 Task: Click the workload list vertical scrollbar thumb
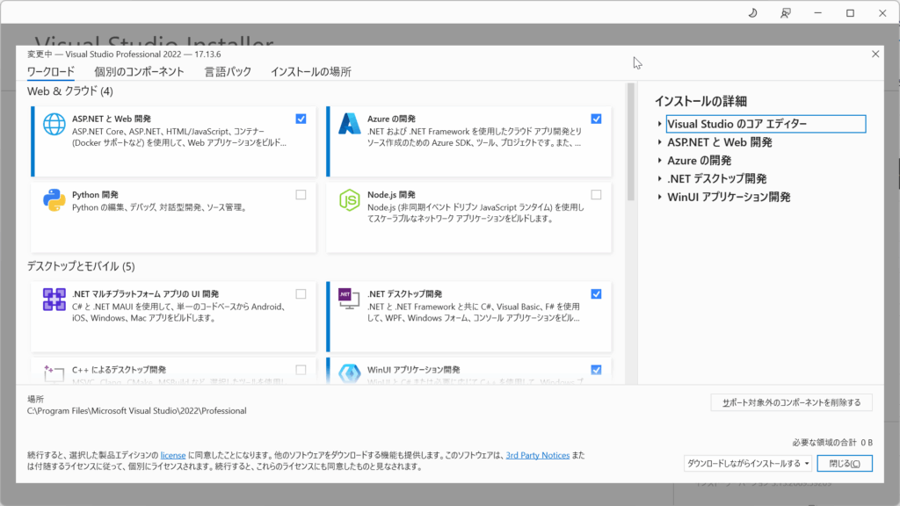(631, 141)
